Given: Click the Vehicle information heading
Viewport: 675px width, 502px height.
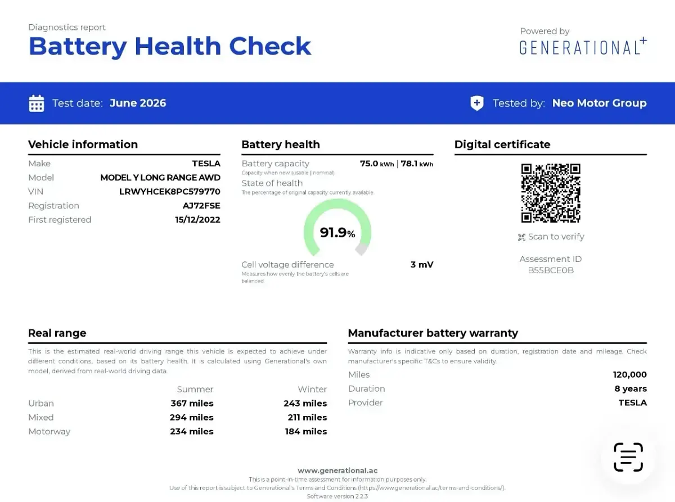Looking at the screenshot, I should (83, 144).
